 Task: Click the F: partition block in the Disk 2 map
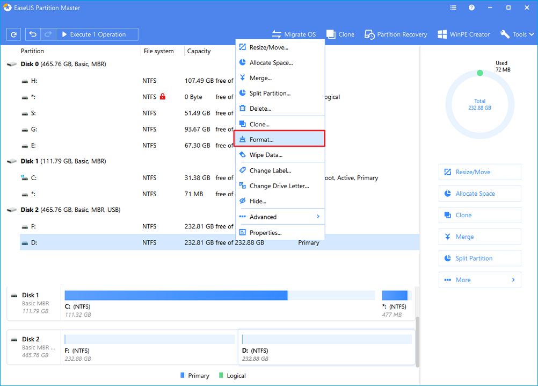(149, 348)
